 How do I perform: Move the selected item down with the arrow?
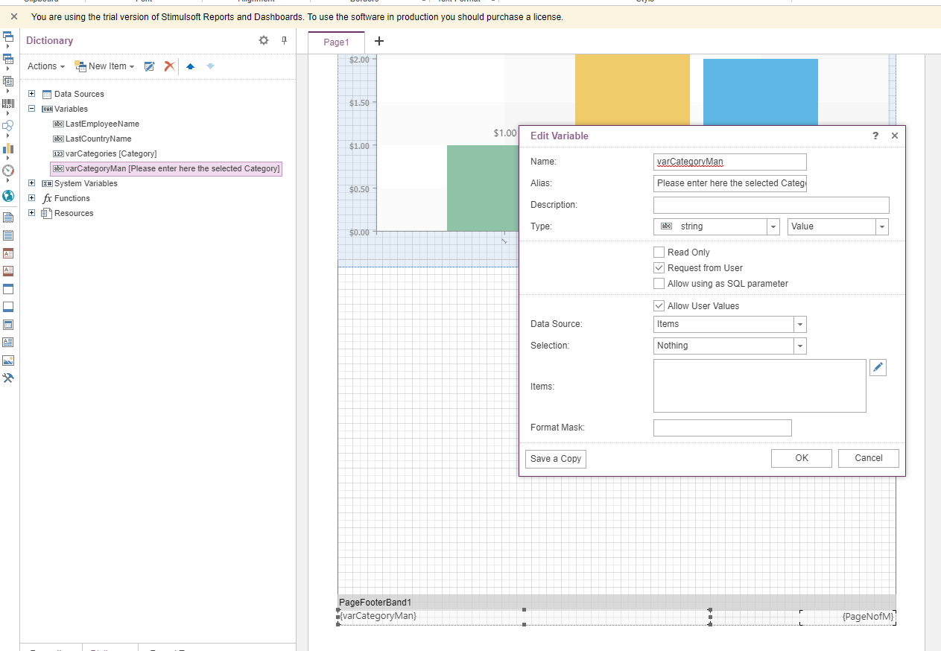click(x=211, y=66)
